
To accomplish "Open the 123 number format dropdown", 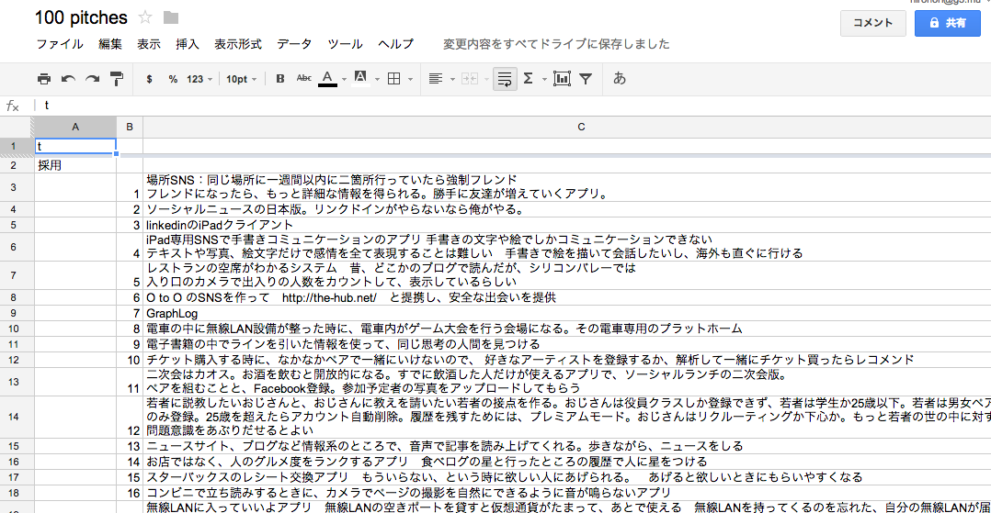I will (199, 79).
